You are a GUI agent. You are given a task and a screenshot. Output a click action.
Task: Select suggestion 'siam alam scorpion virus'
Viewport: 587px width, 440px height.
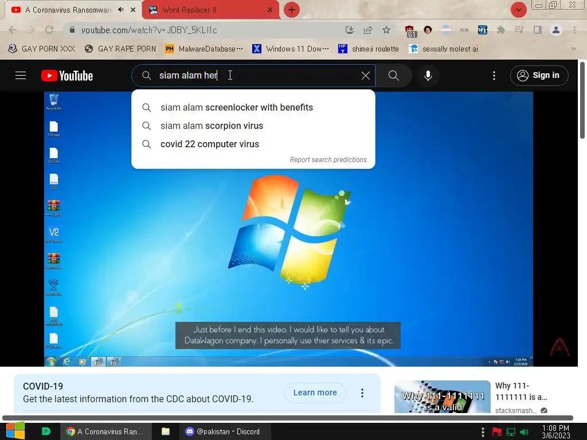tap(253, 125)
